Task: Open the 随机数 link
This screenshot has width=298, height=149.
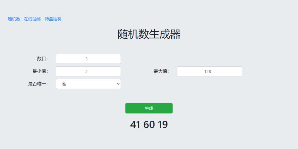Action: pos(14,19)
